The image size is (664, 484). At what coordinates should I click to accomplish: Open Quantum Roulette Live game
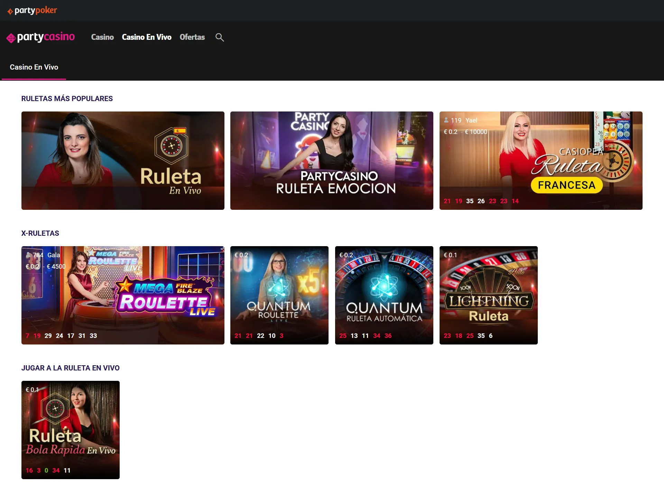click(x=279, y=295)
